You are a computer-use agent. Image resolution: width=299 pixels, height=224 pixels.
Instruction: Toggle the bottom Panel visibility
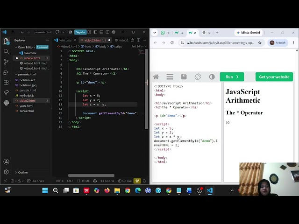point(101,32)
